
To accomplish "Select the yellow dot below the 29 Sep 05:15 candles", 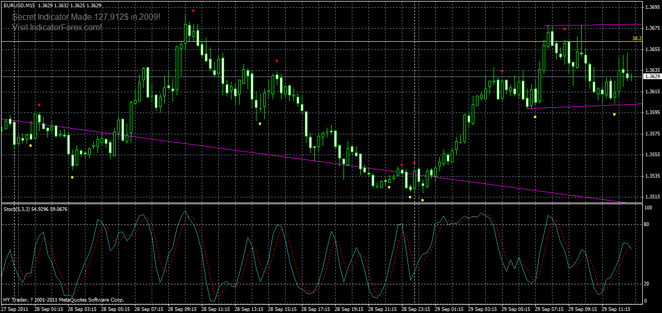I will click(535, 117).
